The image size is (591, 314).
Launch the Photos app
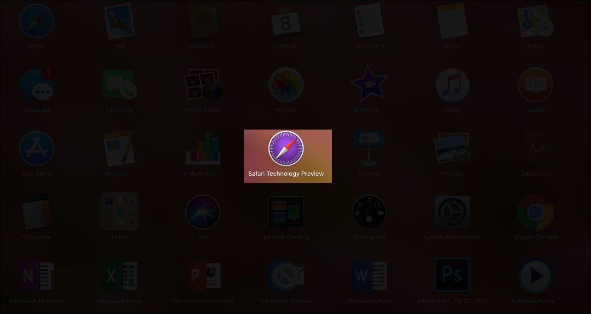tap(286, 85)
